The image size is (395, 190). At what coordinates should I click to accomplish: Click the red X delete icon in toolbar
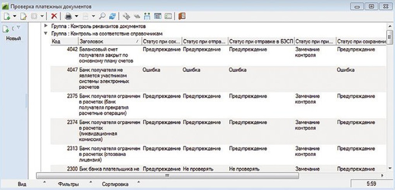[x=54, y=16]
